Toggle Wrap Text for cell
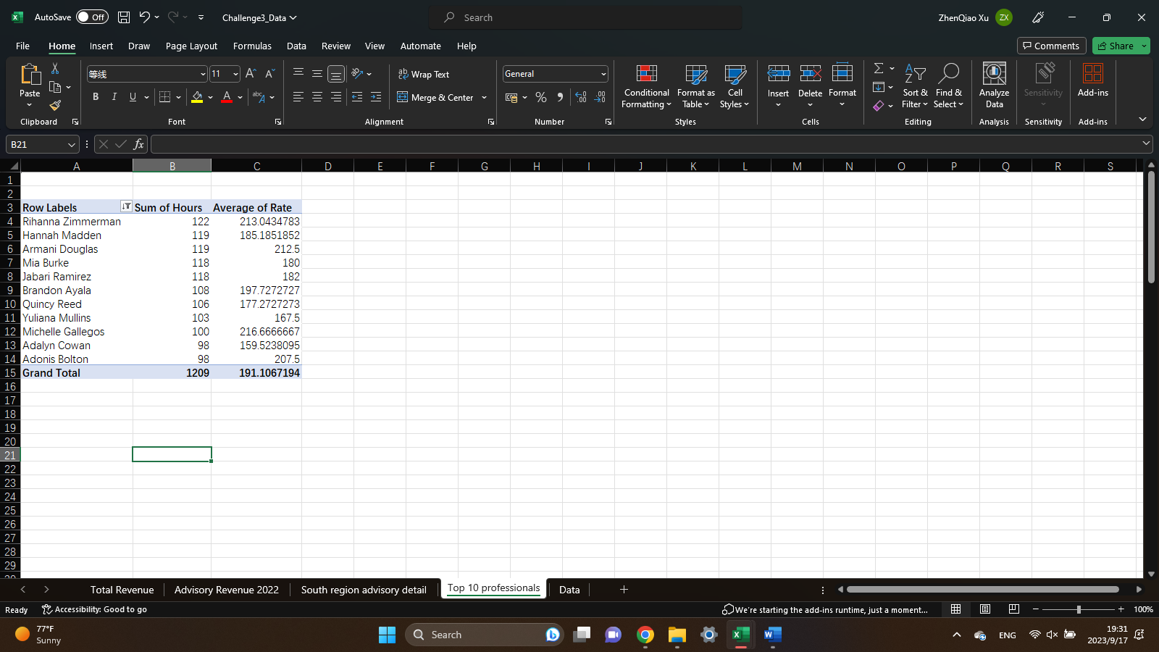Image resolution: width=1159 pixels, height=652 pixels. point(424,74)
